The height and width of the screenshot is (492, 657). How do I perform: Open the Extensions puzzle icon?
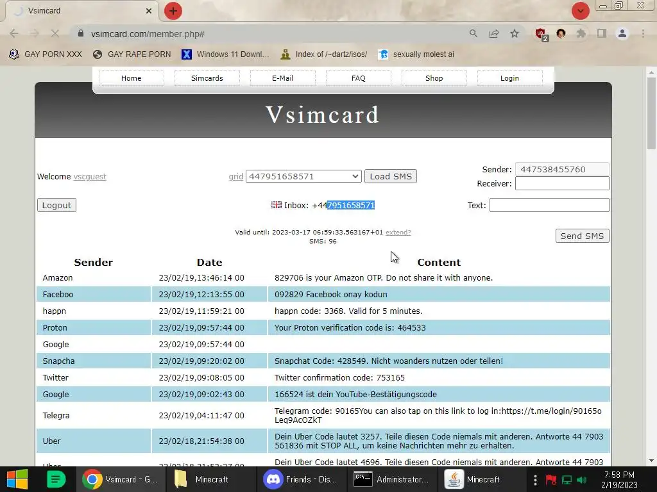[x=581, y=33]
